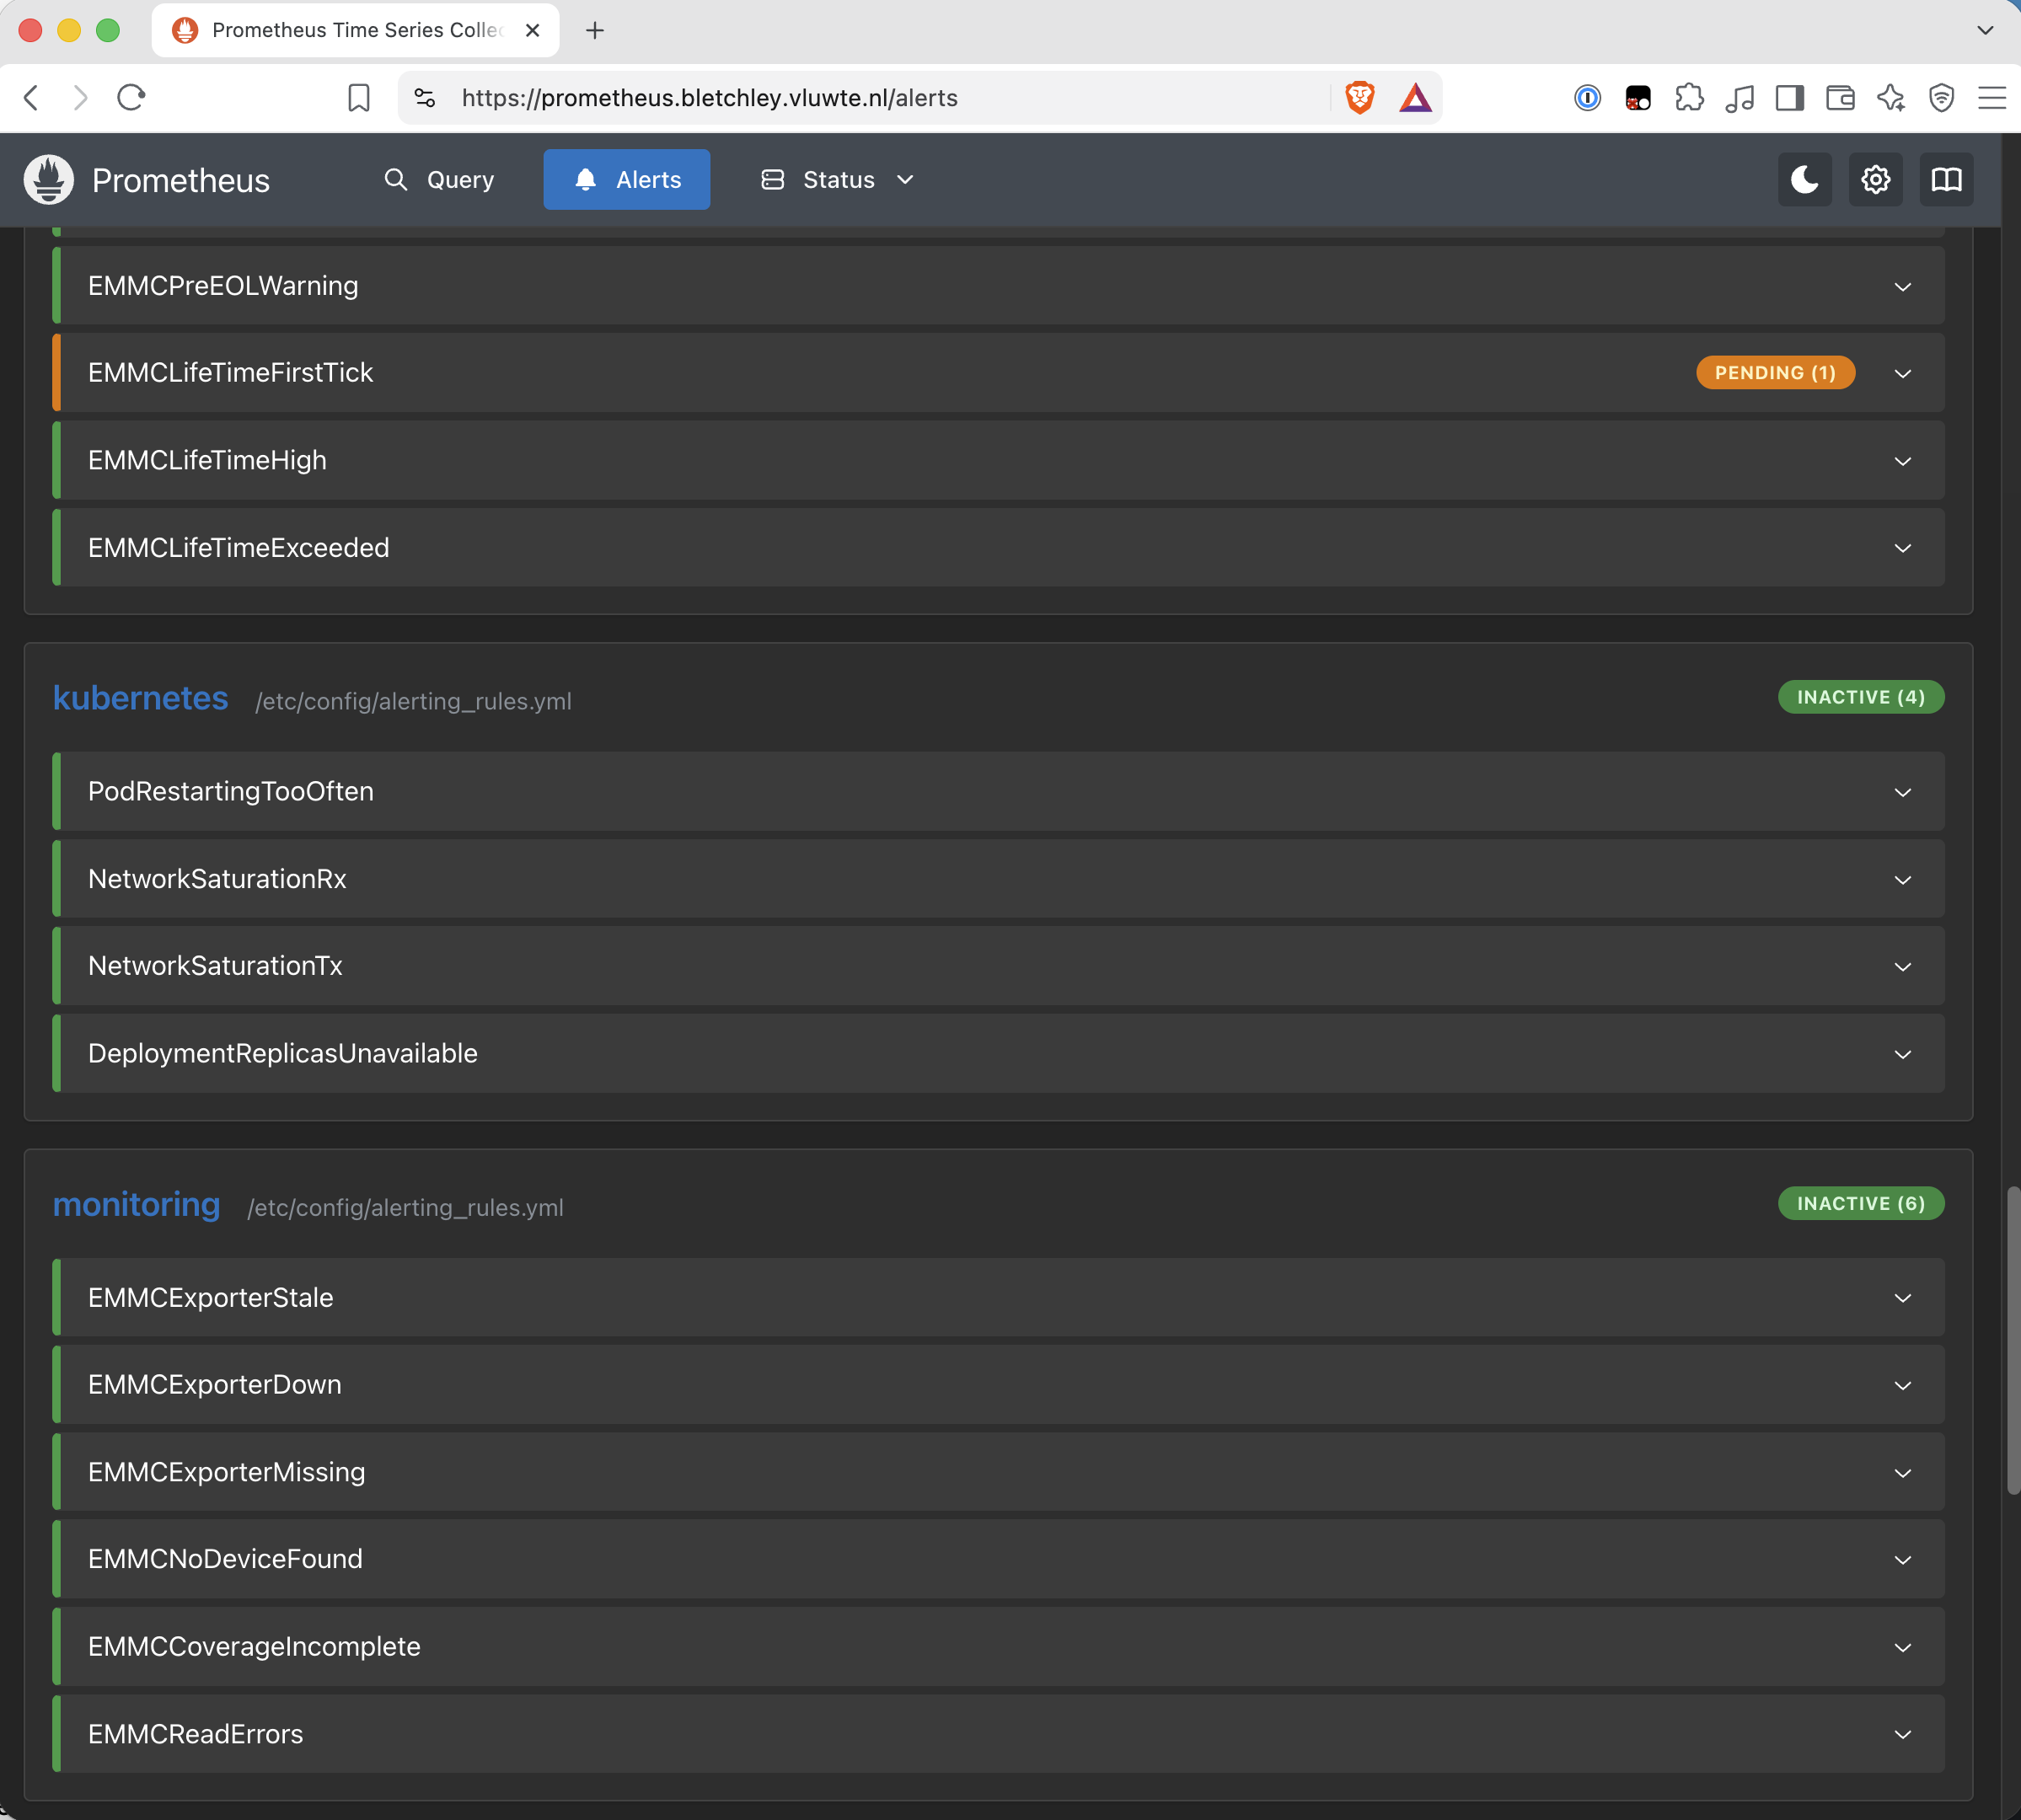Viewport: 2021px width, 1820px height.
Task: Select the Alerts nav item
Action: pyautogui.click(x=627, y=180)
